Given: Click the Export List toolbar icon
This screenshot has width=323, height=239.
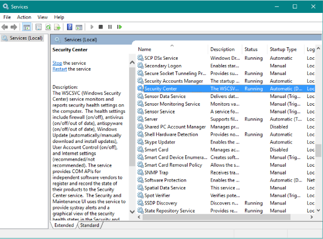Looking at the screenshot, I should 57,27.
